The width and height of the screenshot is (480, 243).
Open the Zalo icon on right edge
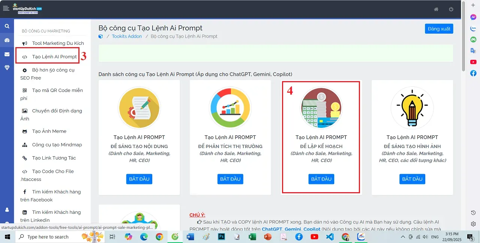tap(473, 28)
